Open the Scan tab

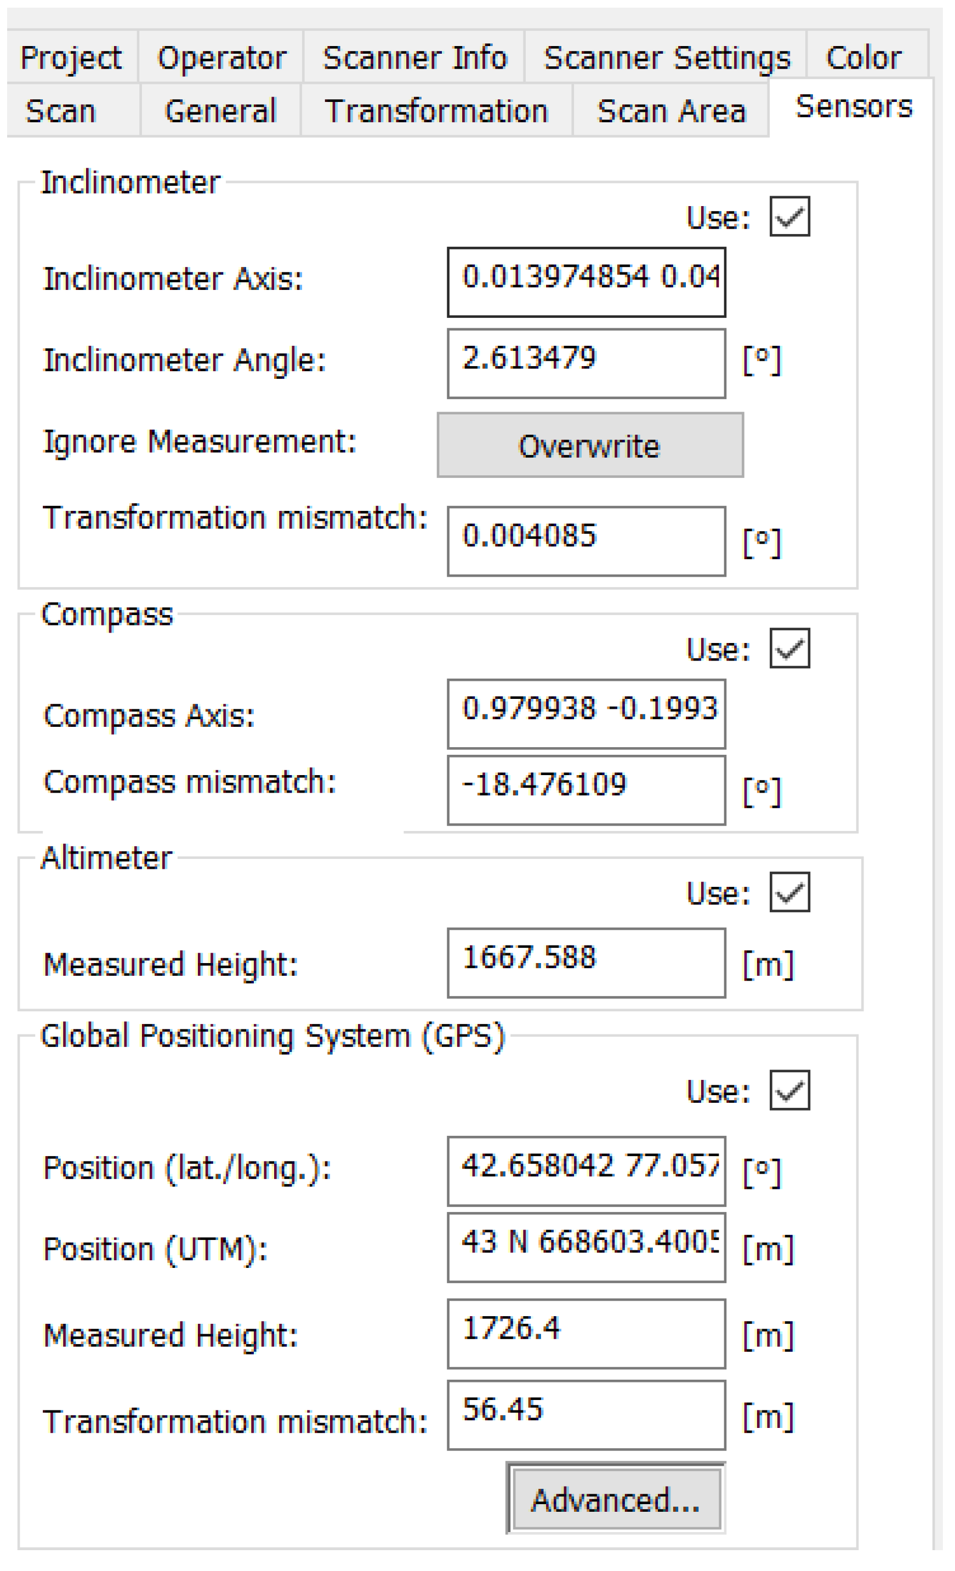click(x=60, y=111)
